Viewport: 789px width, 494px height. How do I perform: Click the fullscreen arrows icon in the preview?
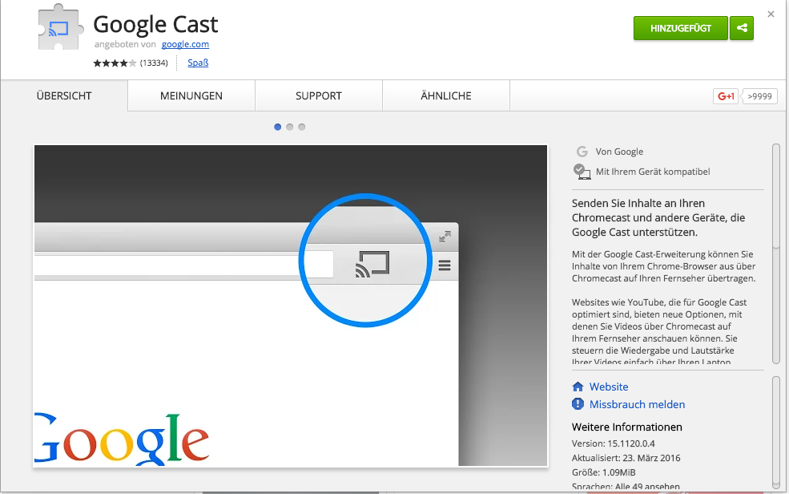click(x=445, y=237)
